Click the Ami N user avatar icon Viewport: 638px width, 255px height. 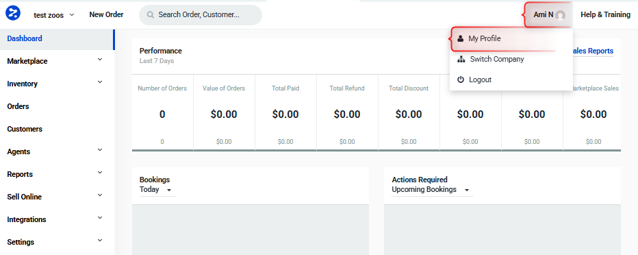pyautogui.click(x=560, y=16)
